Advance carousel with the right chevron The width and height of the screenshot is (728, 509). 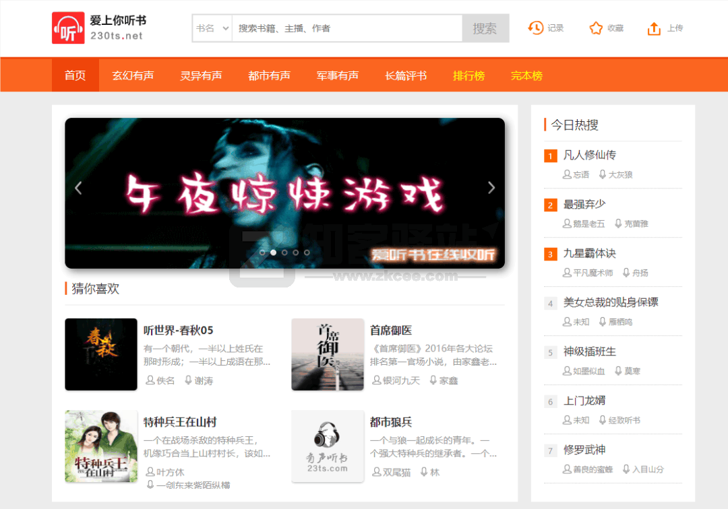coord(491,188)
